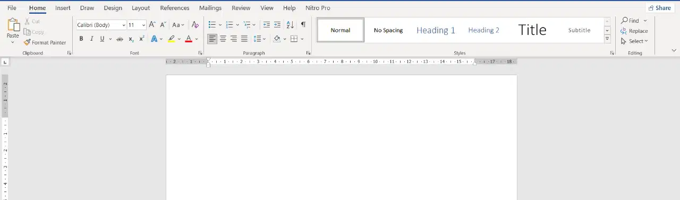This screenshot has height=200, width=680.
Task: Switch to the Design tab
Action: 113,8
